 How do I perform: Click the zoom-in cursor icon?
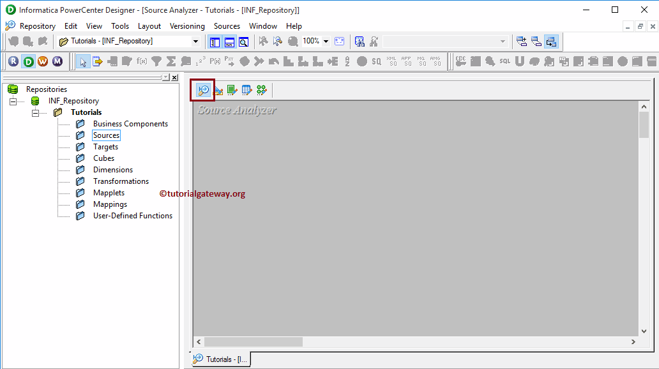[x=278, y=41]
